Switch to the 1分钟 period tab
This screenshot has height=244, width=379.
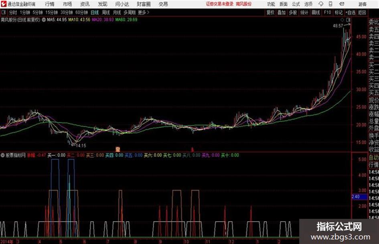coord(24,12)
